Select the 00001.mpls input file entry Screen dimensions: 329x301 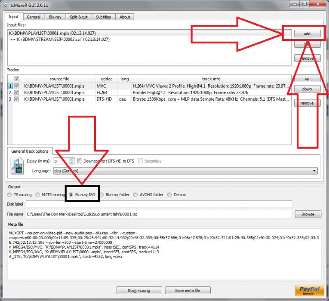point(149,33)
